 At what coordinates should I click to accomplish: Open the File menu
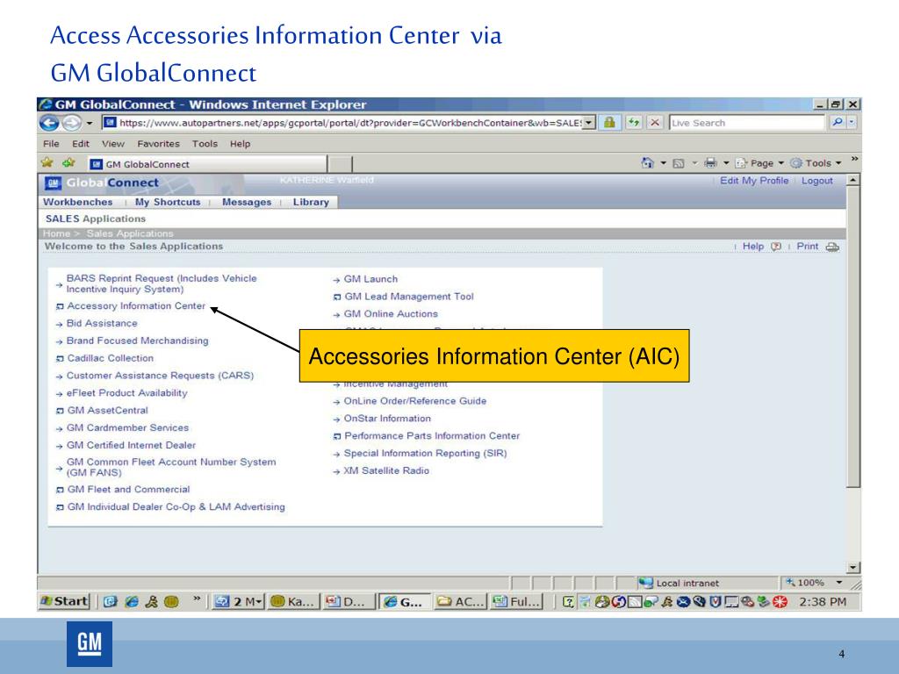(51, 144)
